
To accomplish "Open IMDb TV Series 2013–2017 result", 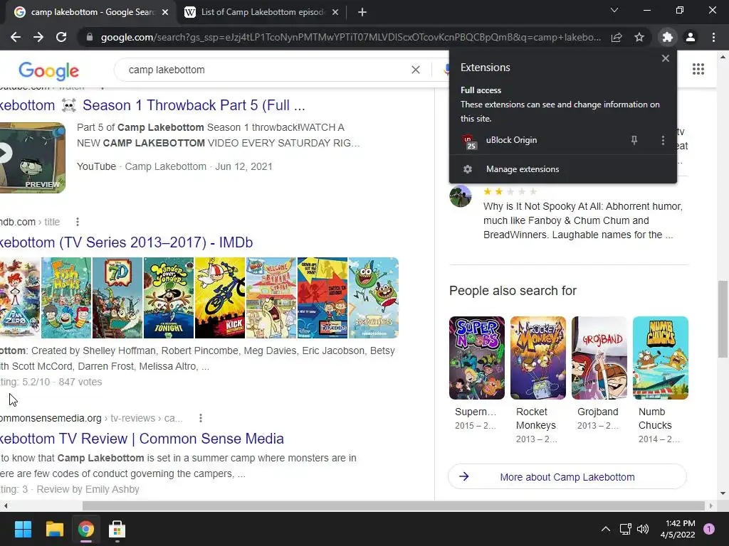I will pos(127,242).
